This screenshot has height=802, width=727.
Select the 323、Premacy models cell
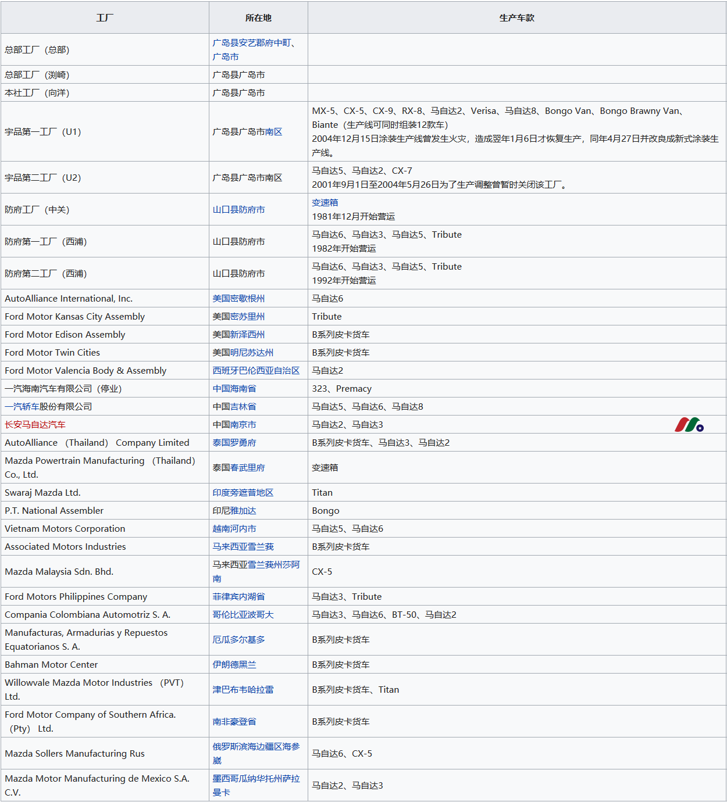517,389
